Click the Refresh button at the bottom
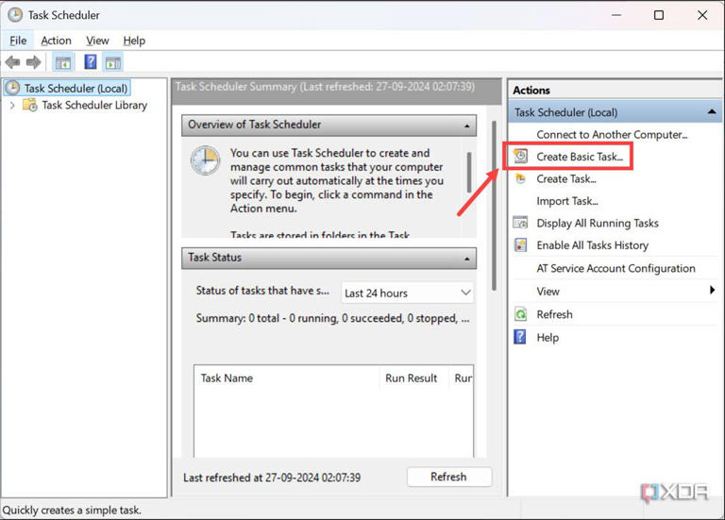The height and width of the screenshot is (520, 725). (449, 477)
